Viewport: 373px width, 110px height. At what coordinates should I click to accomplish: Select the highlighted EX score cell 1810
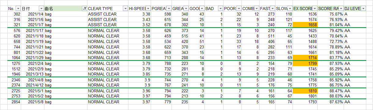(x=305, y=91)
